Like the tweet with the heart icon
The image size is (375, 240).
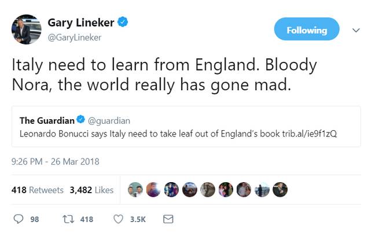click(x=118, y=219)
